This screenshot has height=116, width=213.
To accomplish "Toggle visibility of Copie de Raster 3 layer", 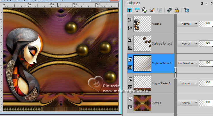I will [x=130, y=67].
